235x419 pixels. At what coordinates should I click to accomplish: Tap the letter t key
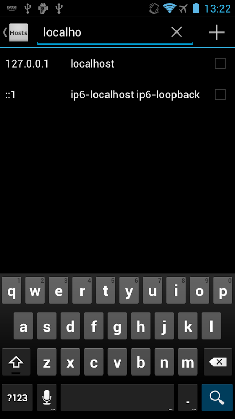click(x=105, y=291)
